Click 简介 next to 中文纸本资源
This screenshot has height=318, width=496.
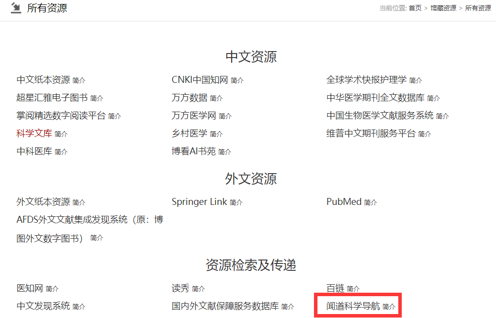pyautogui.click(x=79, y=80)
